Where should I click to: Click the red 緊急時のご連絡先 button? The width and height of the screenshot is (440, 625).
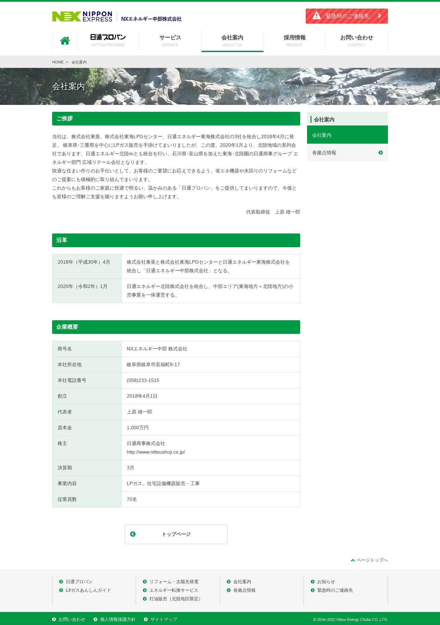pyautogui.click(x=347, y=16)
